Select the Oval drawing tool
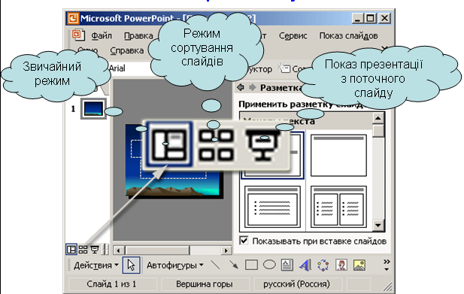This screenshot has width=464, height=294. (269, 265)
